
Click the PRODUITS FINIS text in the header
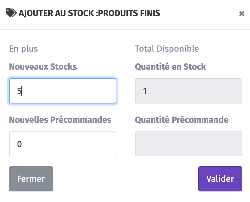pos(129,13)
